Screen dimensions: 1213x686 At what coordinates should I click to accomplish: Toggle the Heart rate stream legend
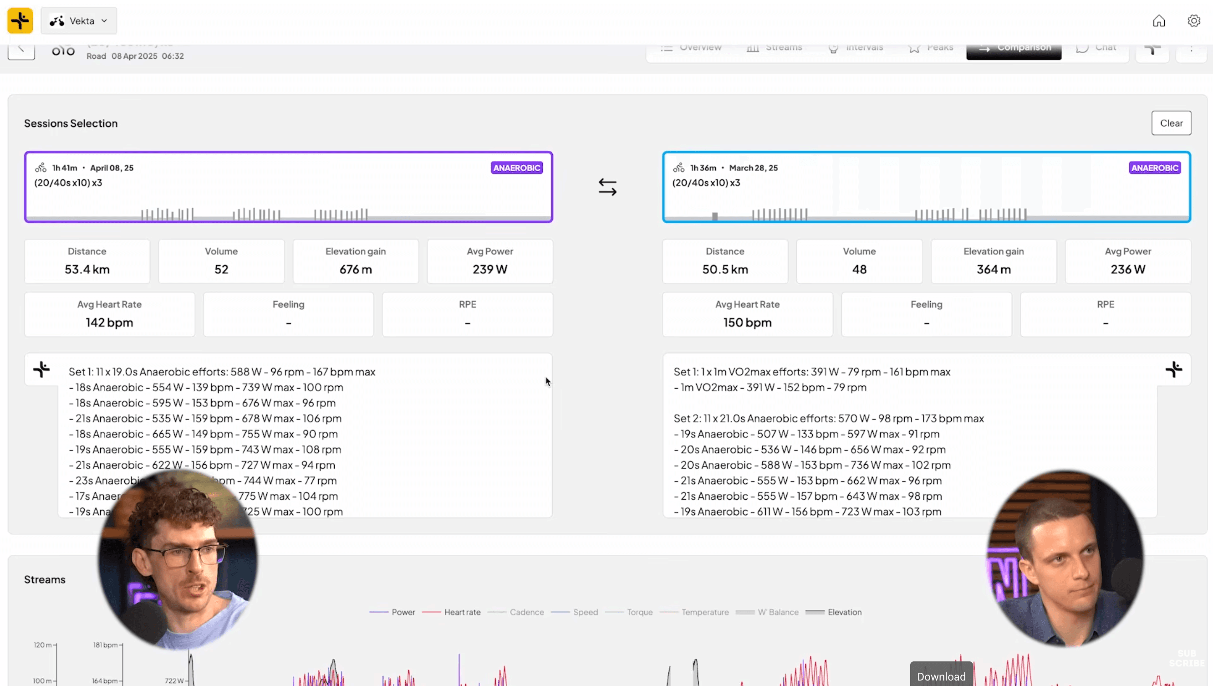(x=451, y=612)
